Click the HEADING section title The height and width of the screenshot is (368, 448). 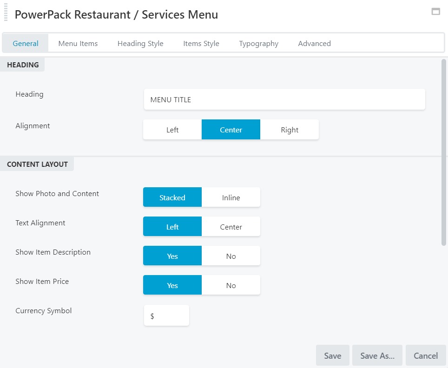click(x=23, y=65)
